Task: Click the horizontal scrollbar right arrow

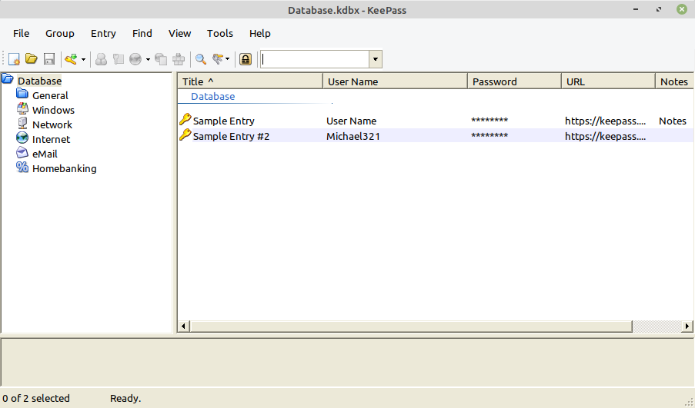Action: [x=687, y=326]
